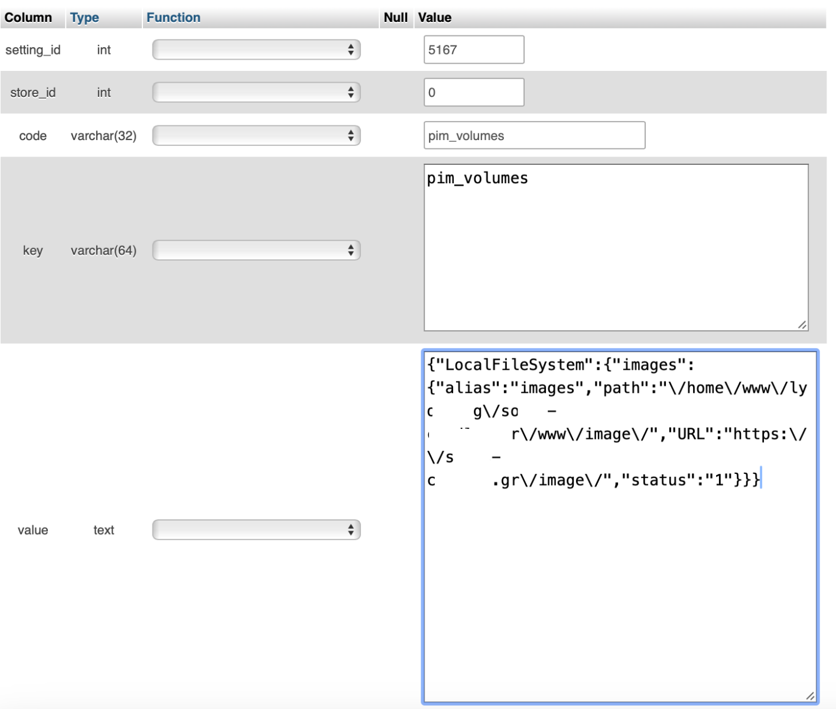The image size is (836, 709).
Task: Click inside the key textarea with pim_volumes
Action: (x=616, y=248)
